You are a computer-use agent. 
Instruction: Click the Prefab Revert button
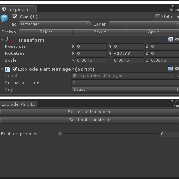100,32
